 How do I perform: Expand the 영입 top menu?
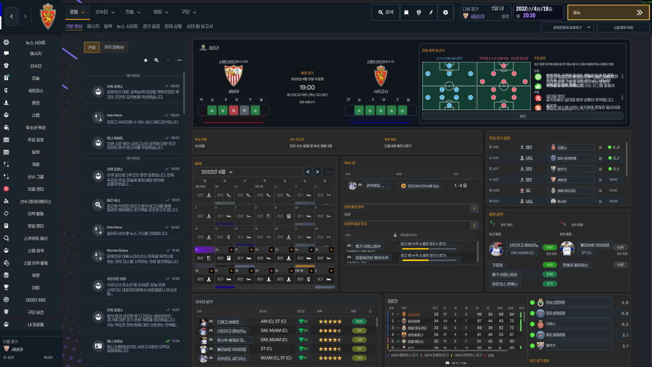161,12
